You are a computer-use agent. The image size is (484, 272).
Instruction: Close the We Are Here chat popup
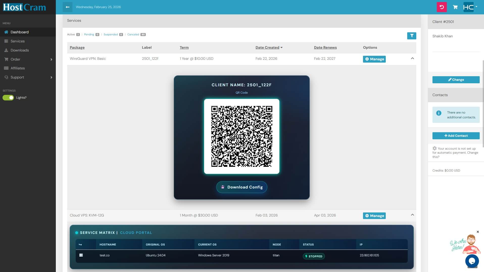(478, 232)
